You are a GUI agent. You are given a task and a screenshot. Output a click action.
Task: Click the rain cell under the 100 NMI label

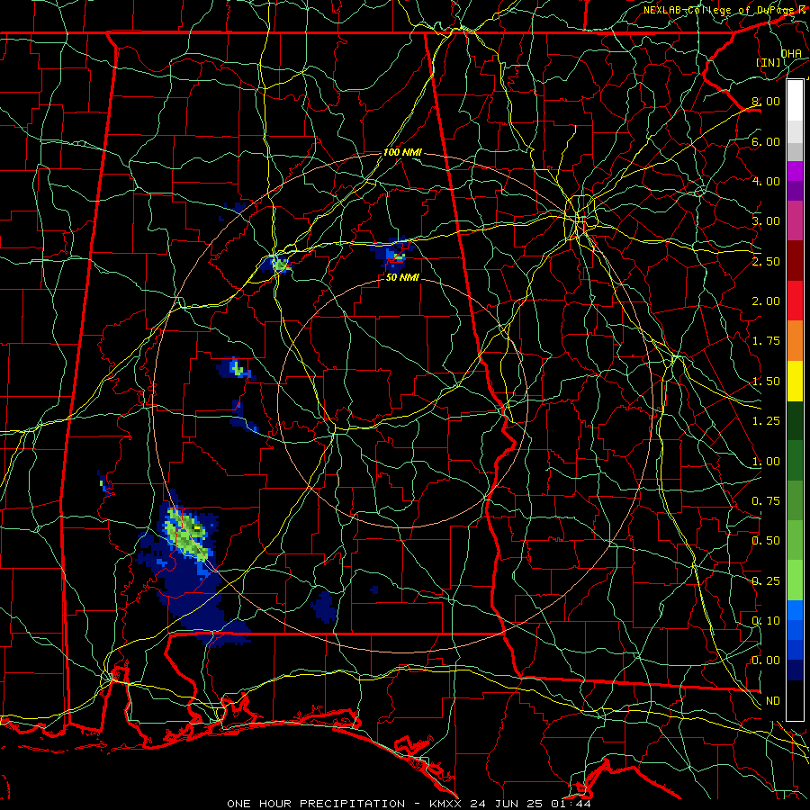[x=395, y=256]
